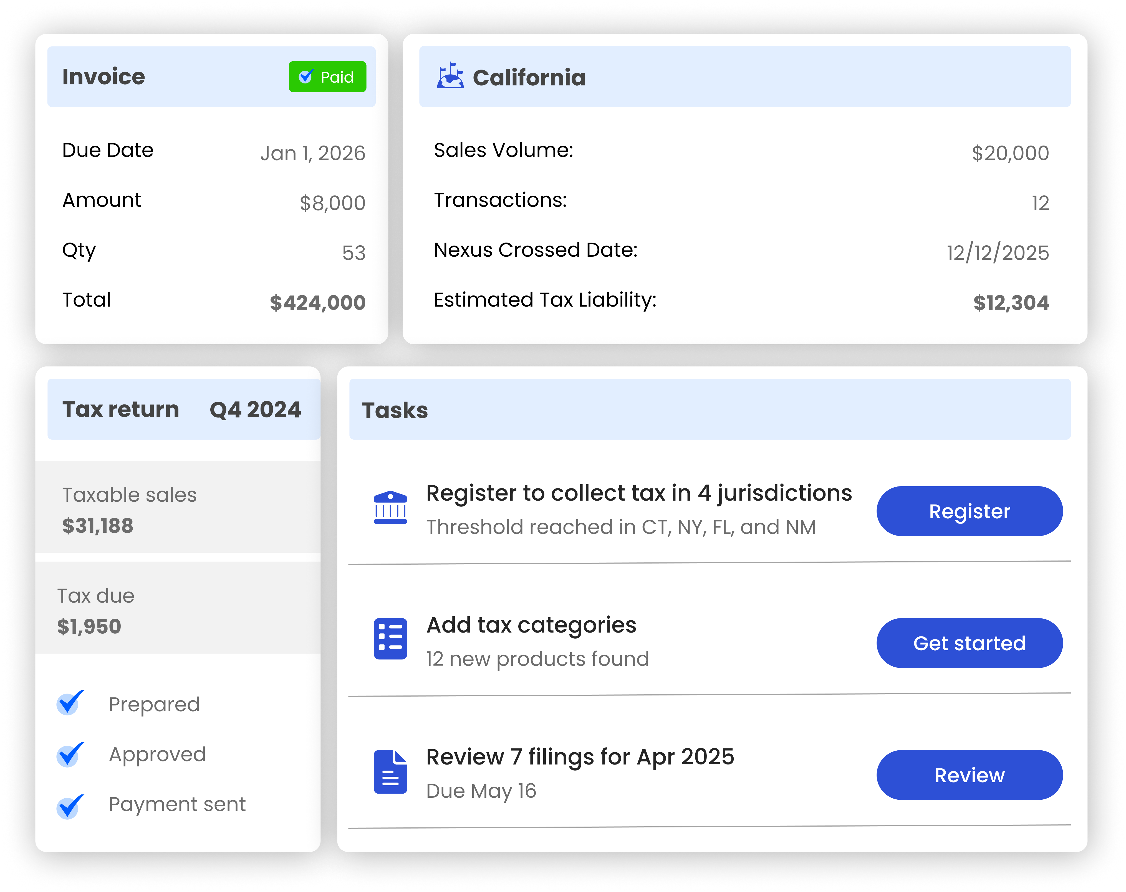Open the Invoice card header
The width and height of the screenshot is (1126, 892).
point(103,77)
